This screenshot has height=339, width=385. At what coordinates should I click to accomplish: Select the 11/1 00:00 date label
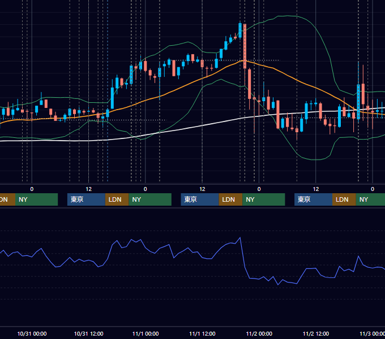point(146,333)
